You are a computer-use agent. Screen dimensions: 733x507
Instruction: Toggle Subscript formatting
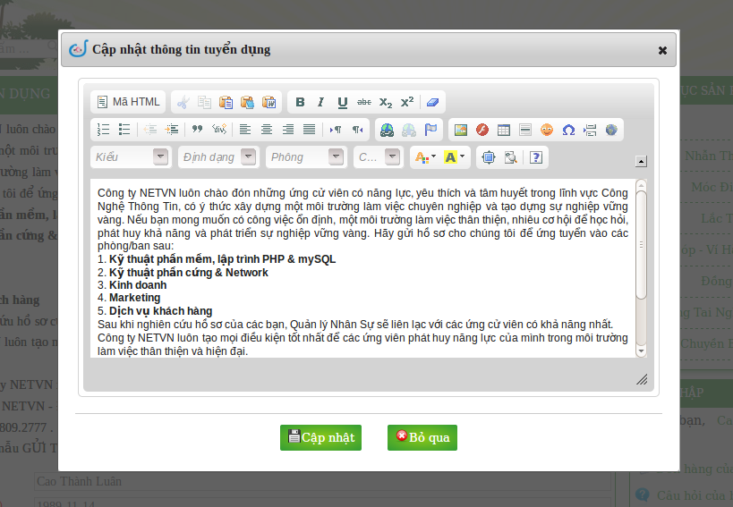[386, 102]
